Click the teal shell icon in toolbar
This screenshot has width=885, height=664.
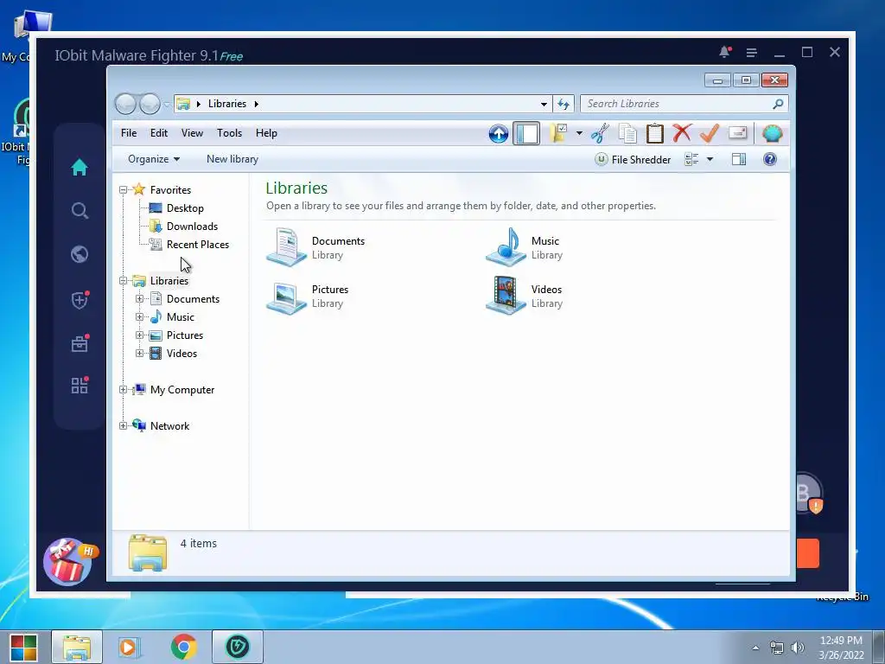[772, 134]
